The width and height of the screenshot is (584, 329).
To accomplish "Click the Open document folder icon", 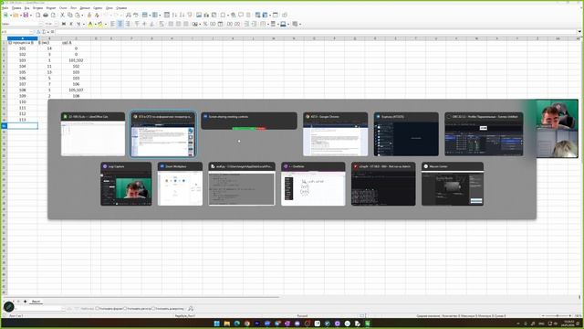I will 16,15.
